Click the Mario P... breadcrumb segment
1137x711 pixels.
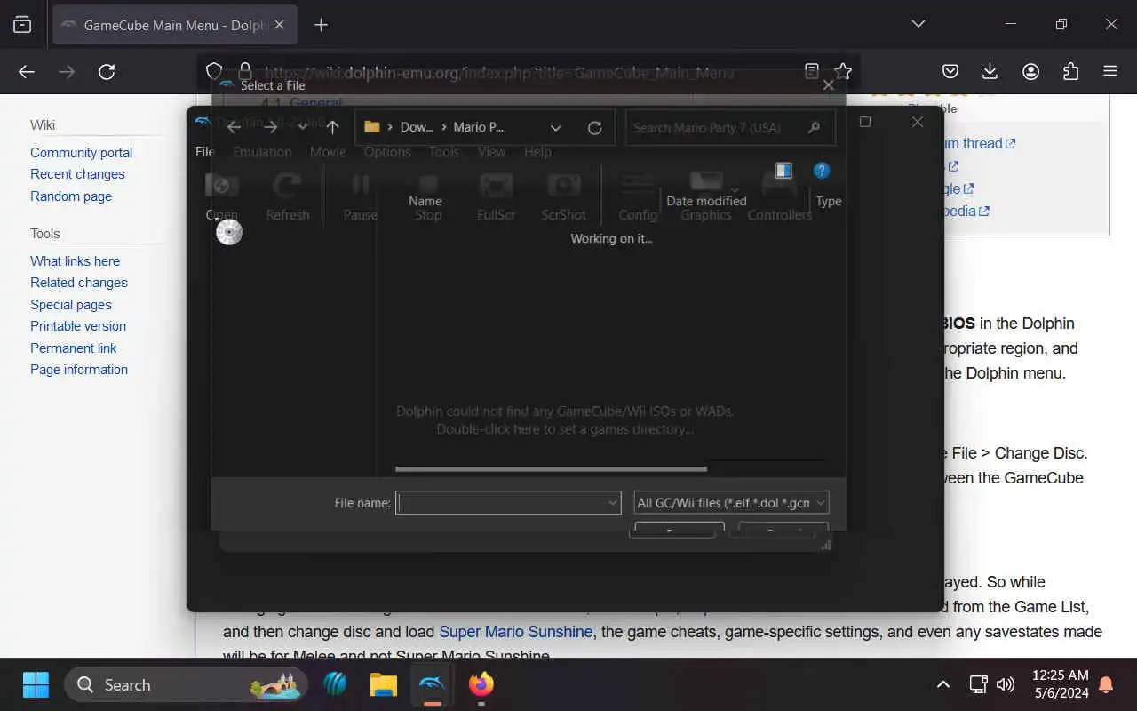pyautogui.click(x=478, y=127)
